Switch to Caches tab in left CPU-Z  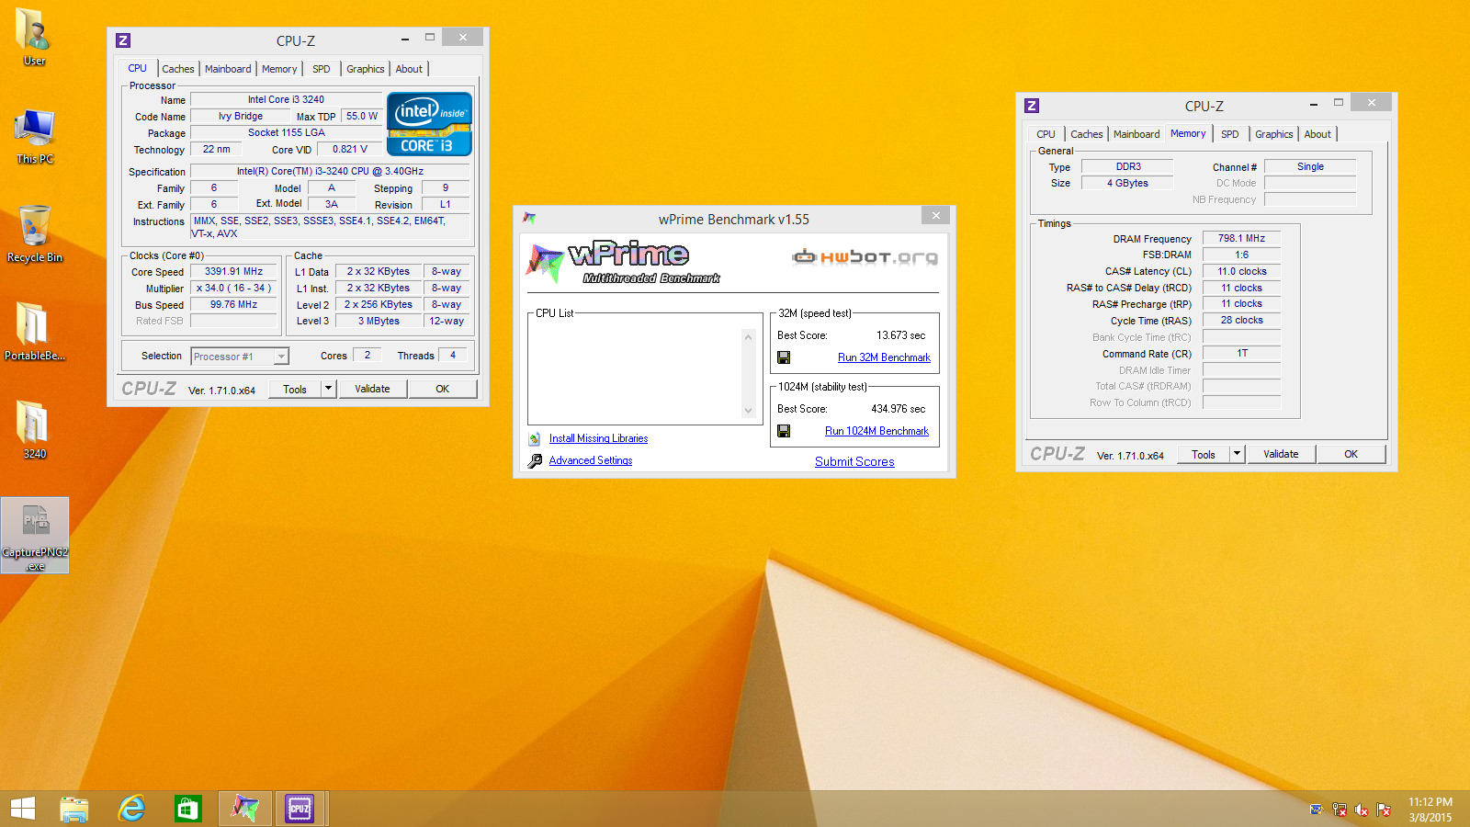(178, 69)
